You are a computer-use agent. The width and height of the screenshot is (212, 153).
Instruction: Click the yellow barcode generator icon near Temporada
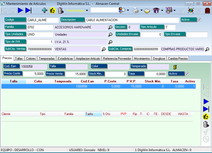(175, 67)
